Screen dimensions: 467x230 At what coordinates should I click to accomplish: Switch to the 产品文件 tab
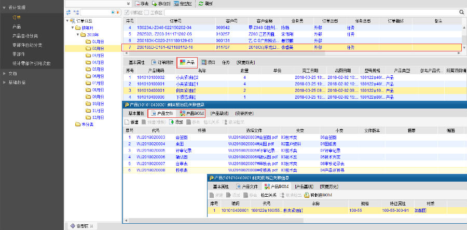[161, 113]
